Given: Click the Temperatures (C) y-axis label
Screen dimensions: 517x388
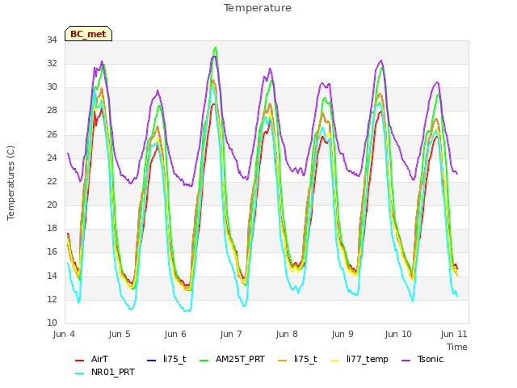Looking at the screenshot, I should (11, 183).
